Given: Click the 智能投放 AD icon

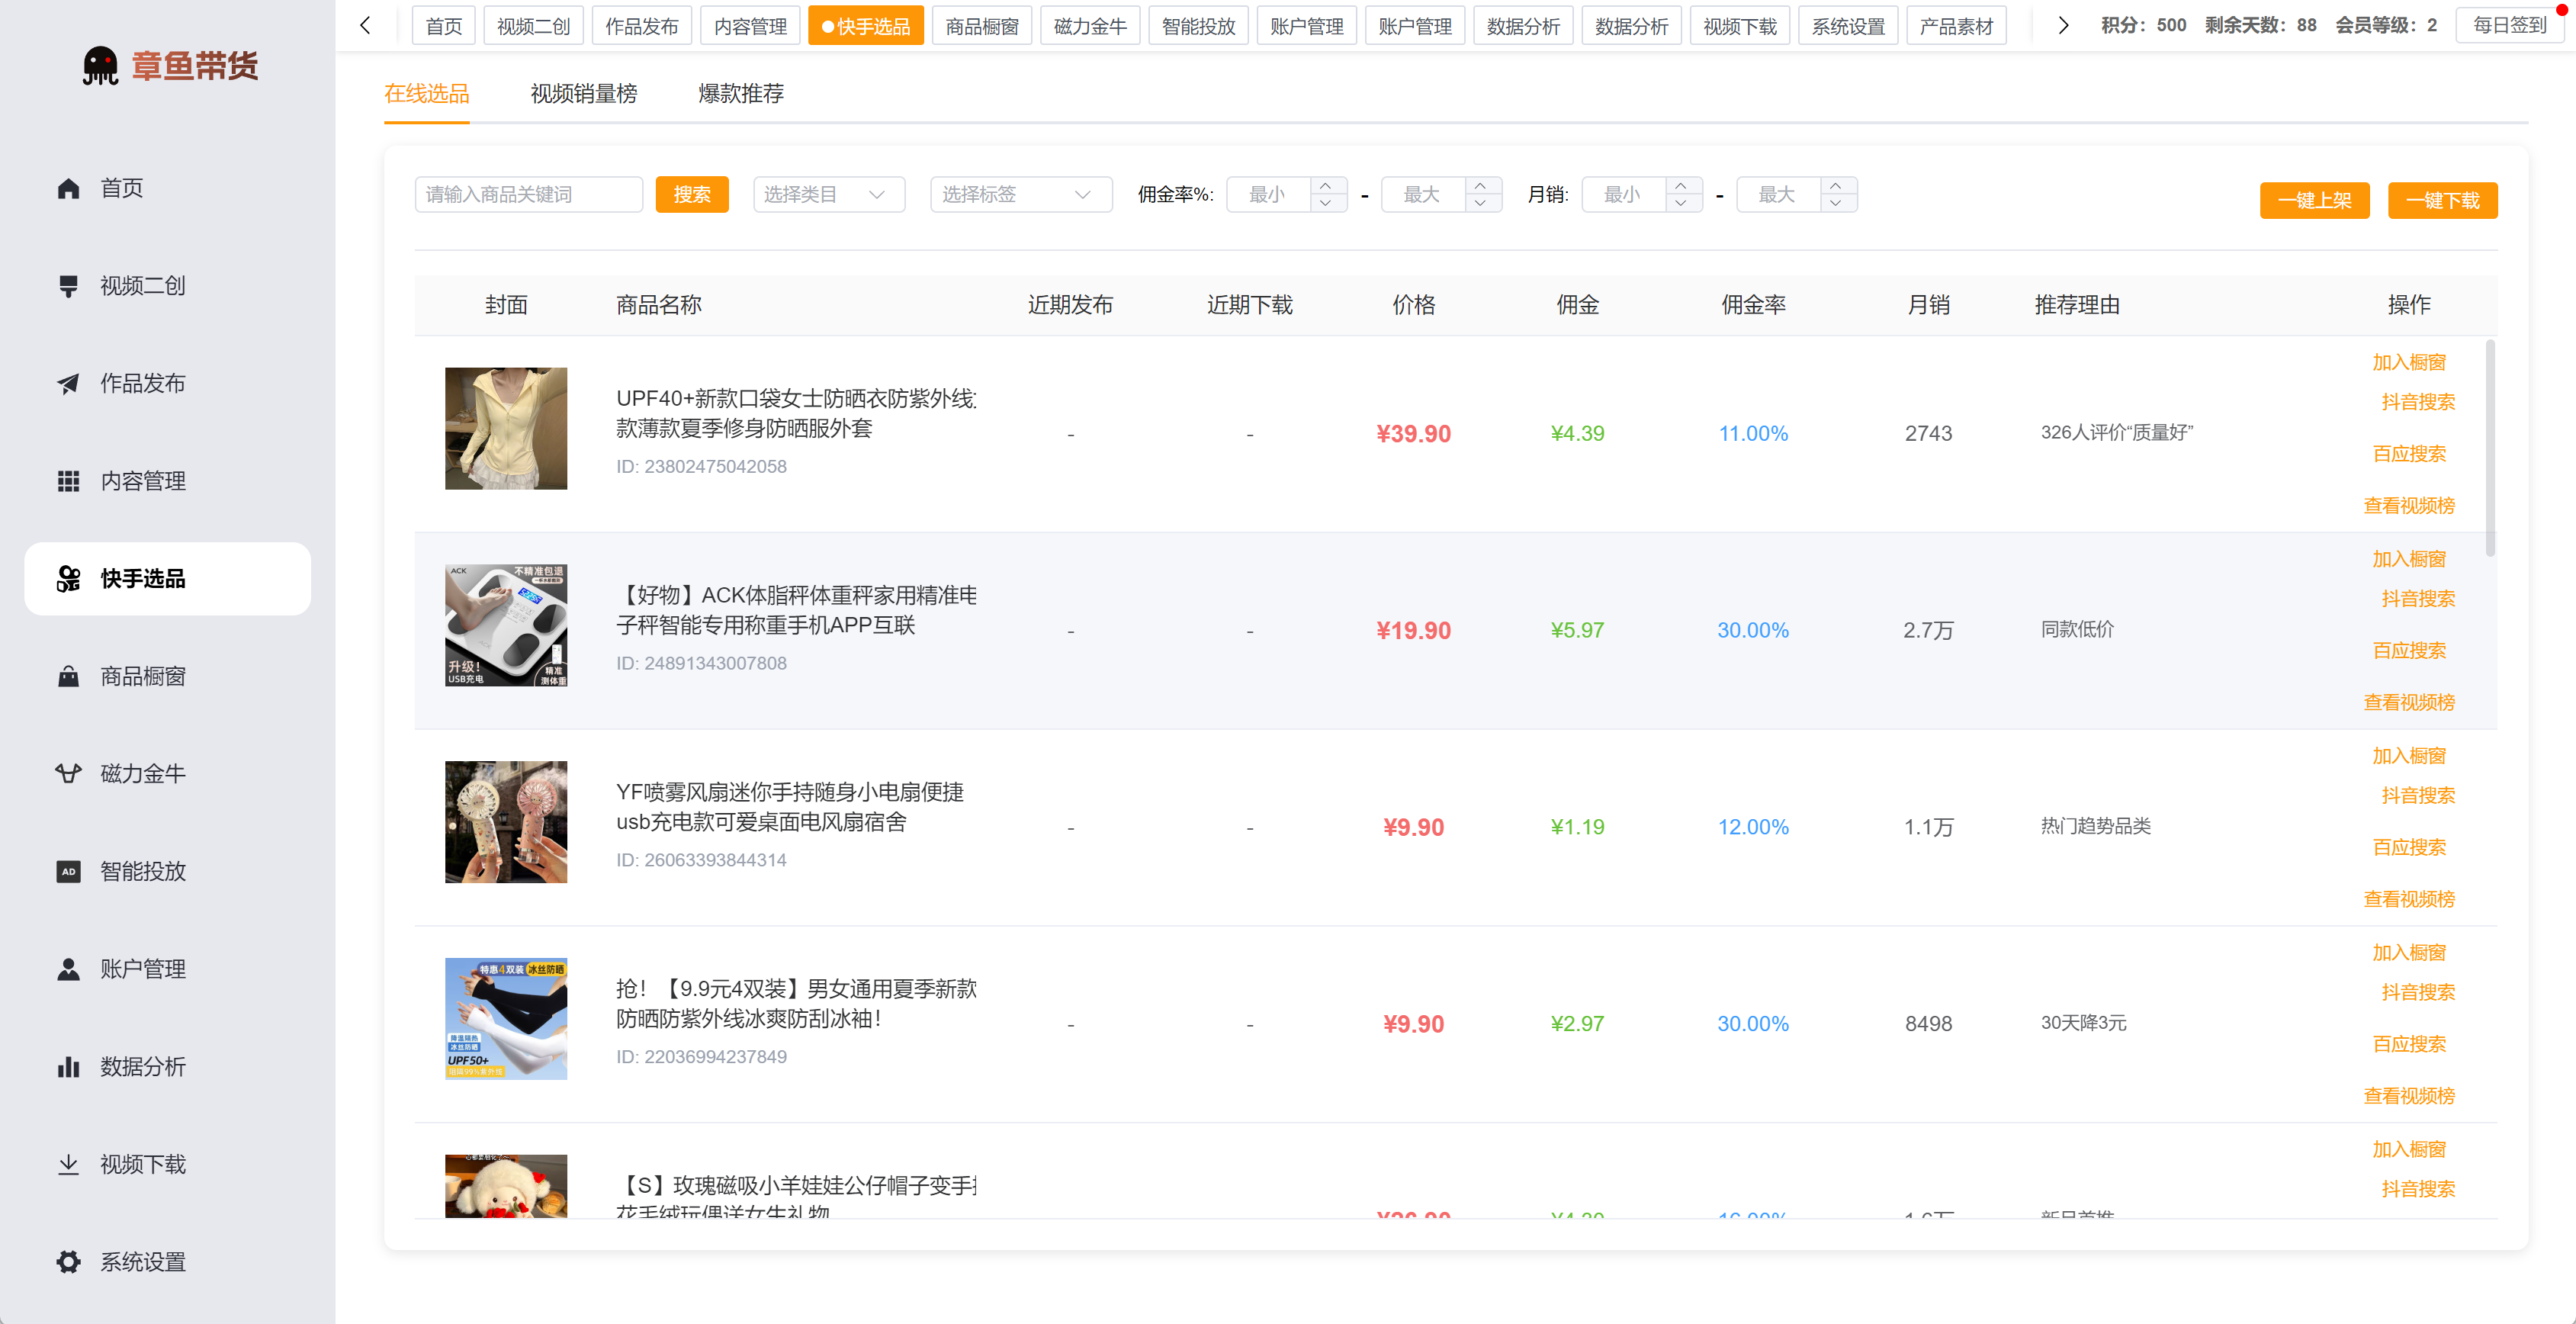Looking at the screenshot, I should (x=68, y=872).
